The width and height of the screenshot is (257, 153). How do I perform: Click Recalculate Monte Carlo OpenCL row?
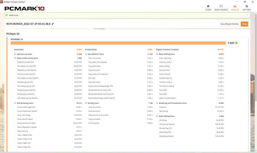120,94
